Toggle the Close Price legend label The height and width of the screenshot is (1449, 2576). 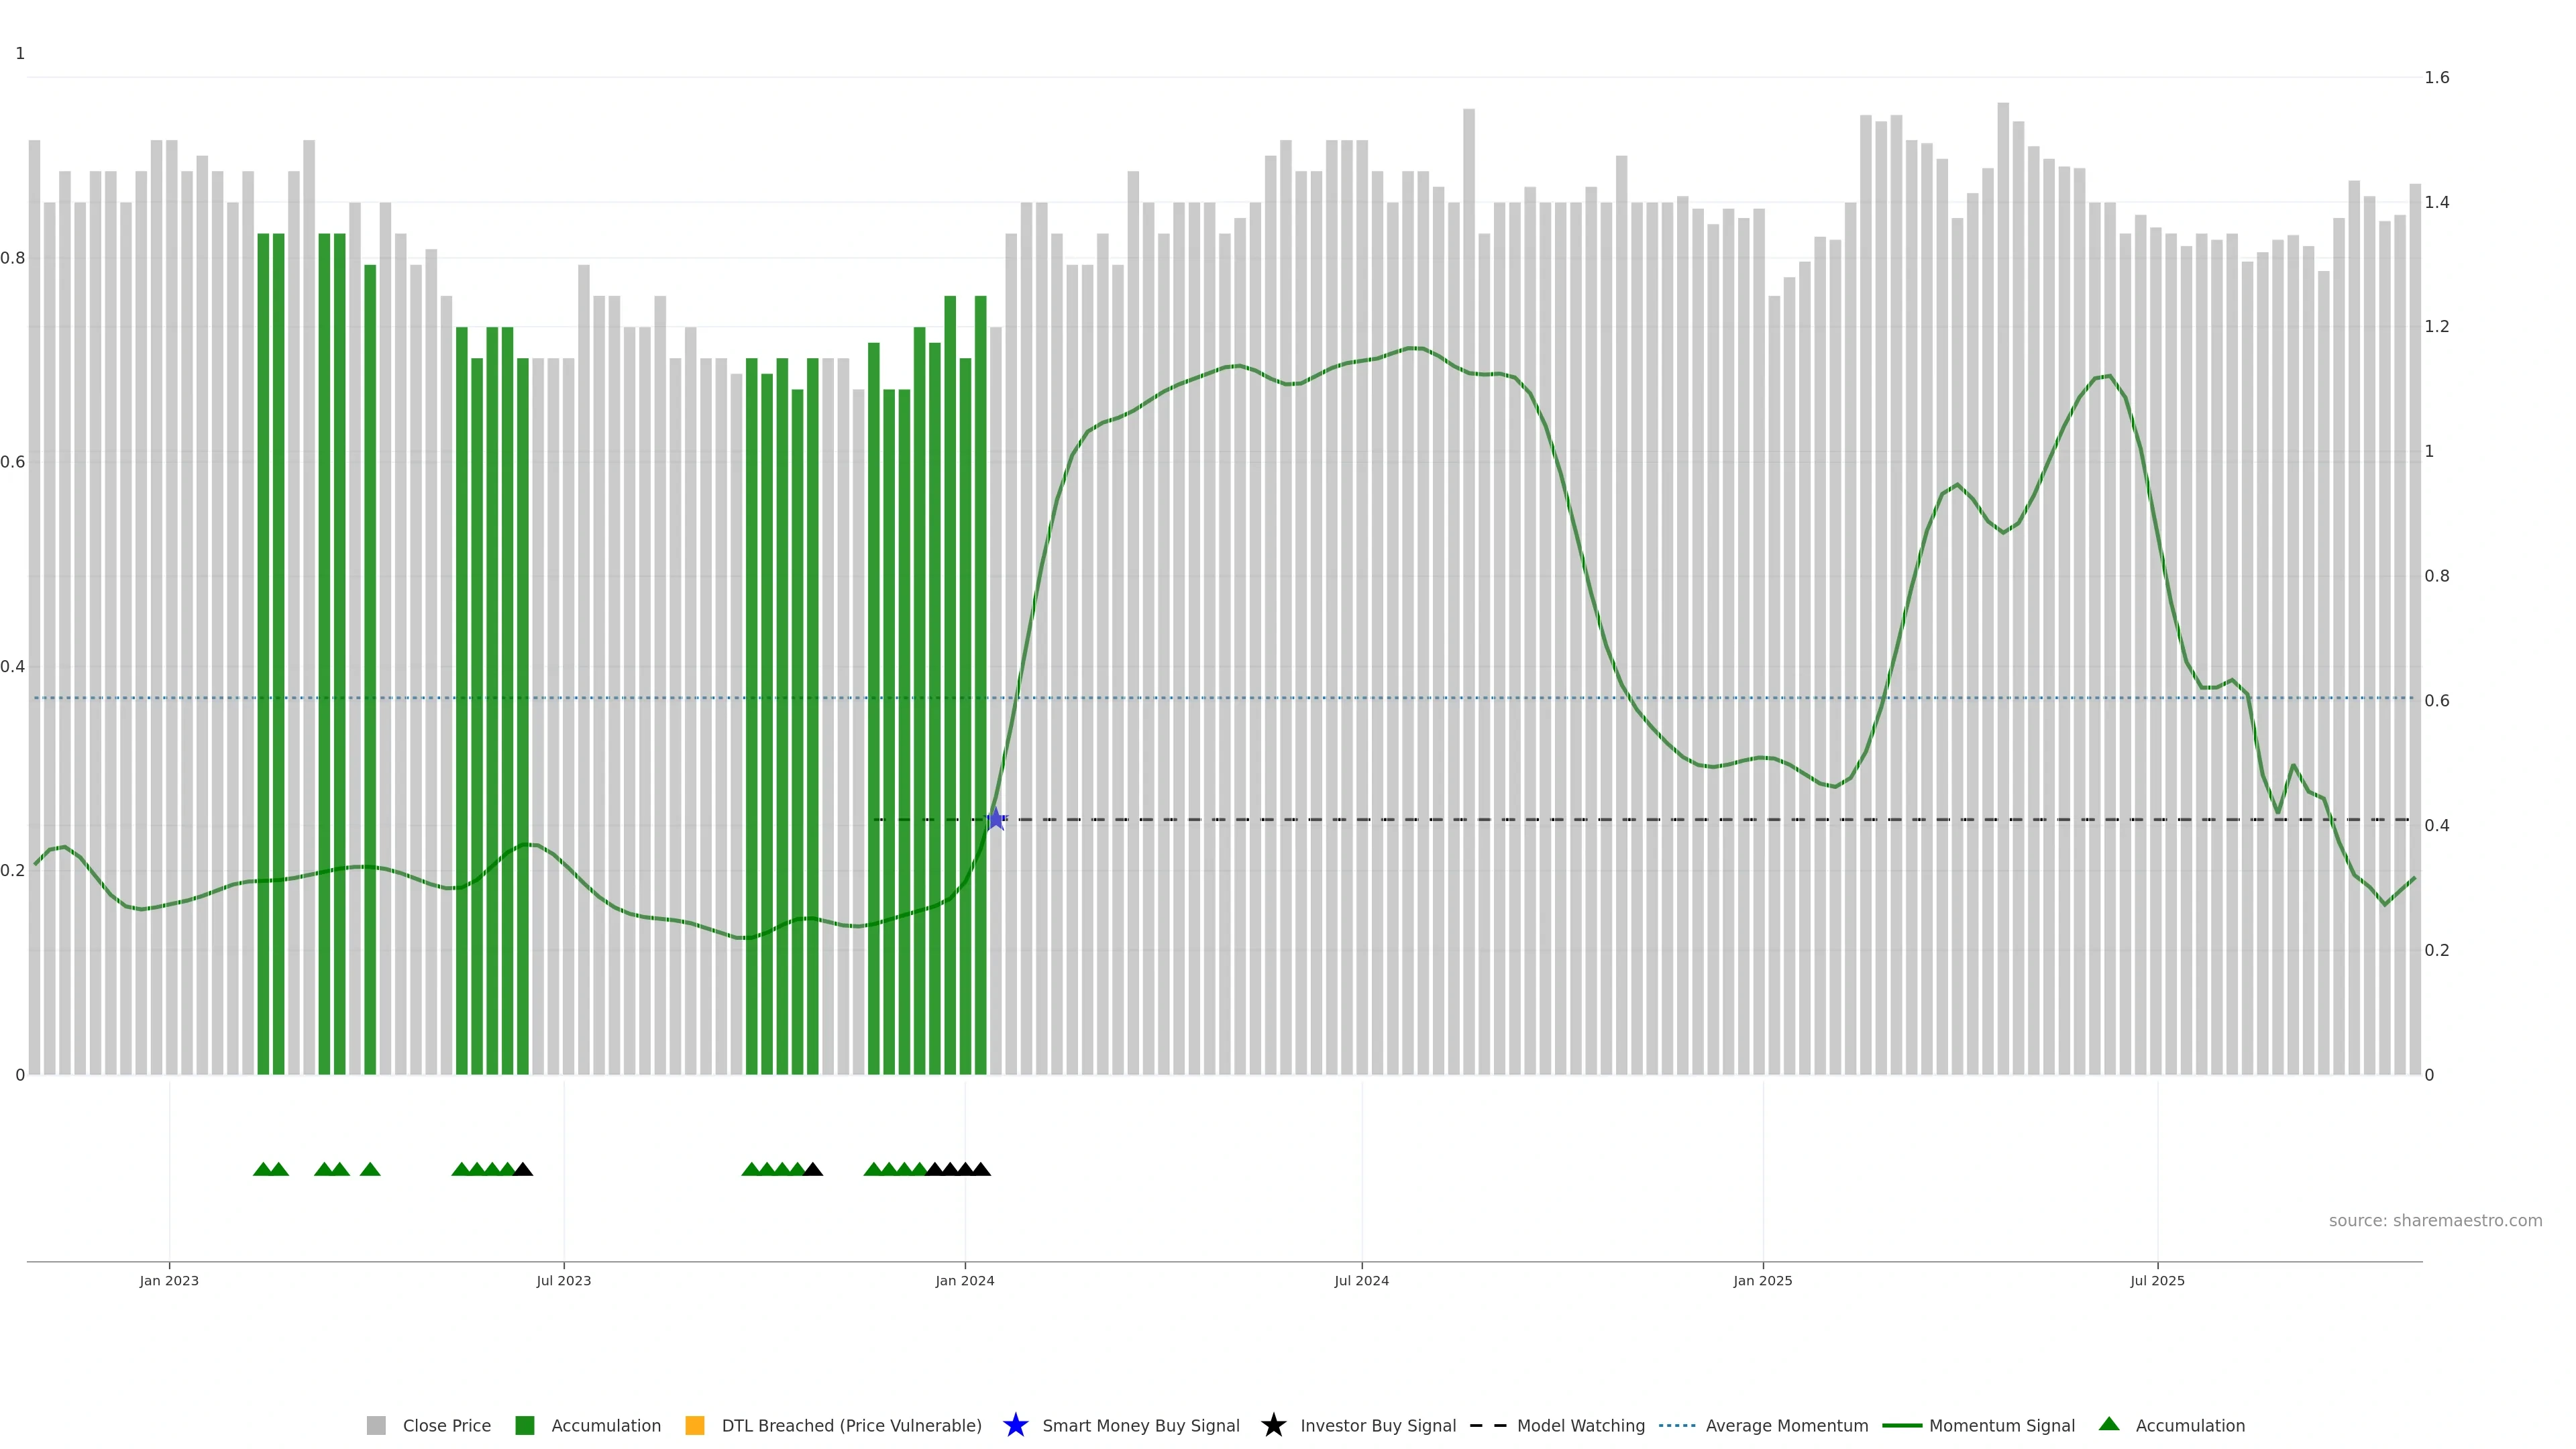click(446, 1425)
